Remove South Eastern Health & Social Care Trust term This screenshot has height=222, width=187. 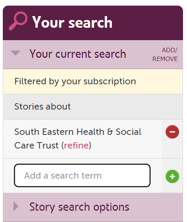(x=172, y=132)
